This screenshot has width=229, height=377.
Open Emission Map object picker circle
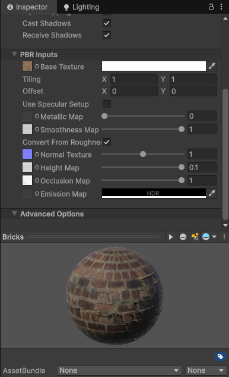(x=37, y=193)
